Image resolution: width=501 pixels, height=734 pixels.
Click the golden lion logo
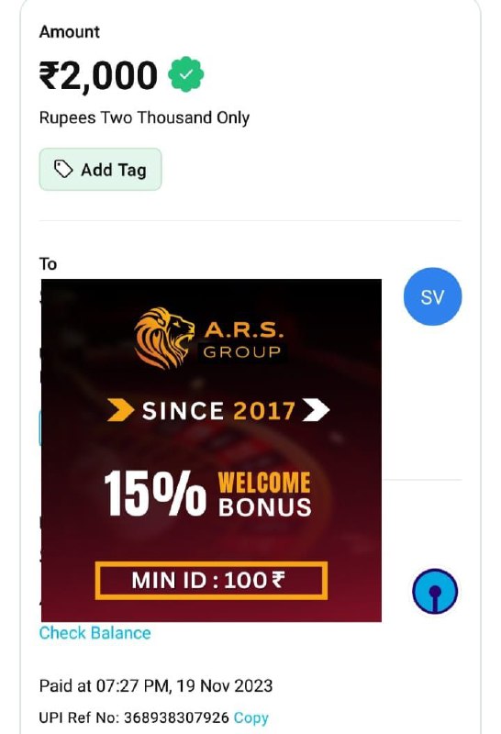(x=164, y=338)
